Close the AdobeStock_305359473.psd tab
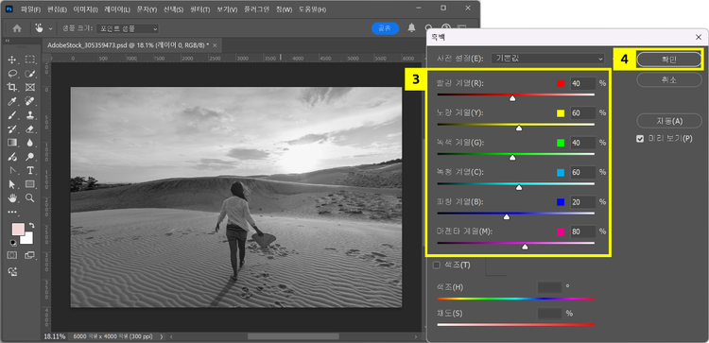 click(x=215, y=45)
